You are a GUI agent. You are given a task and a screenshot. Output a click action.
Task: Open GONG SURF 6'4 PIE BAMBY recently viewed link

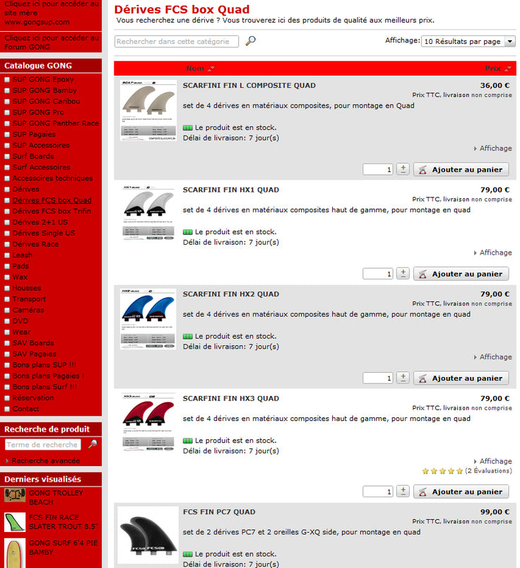pos(63,547)
